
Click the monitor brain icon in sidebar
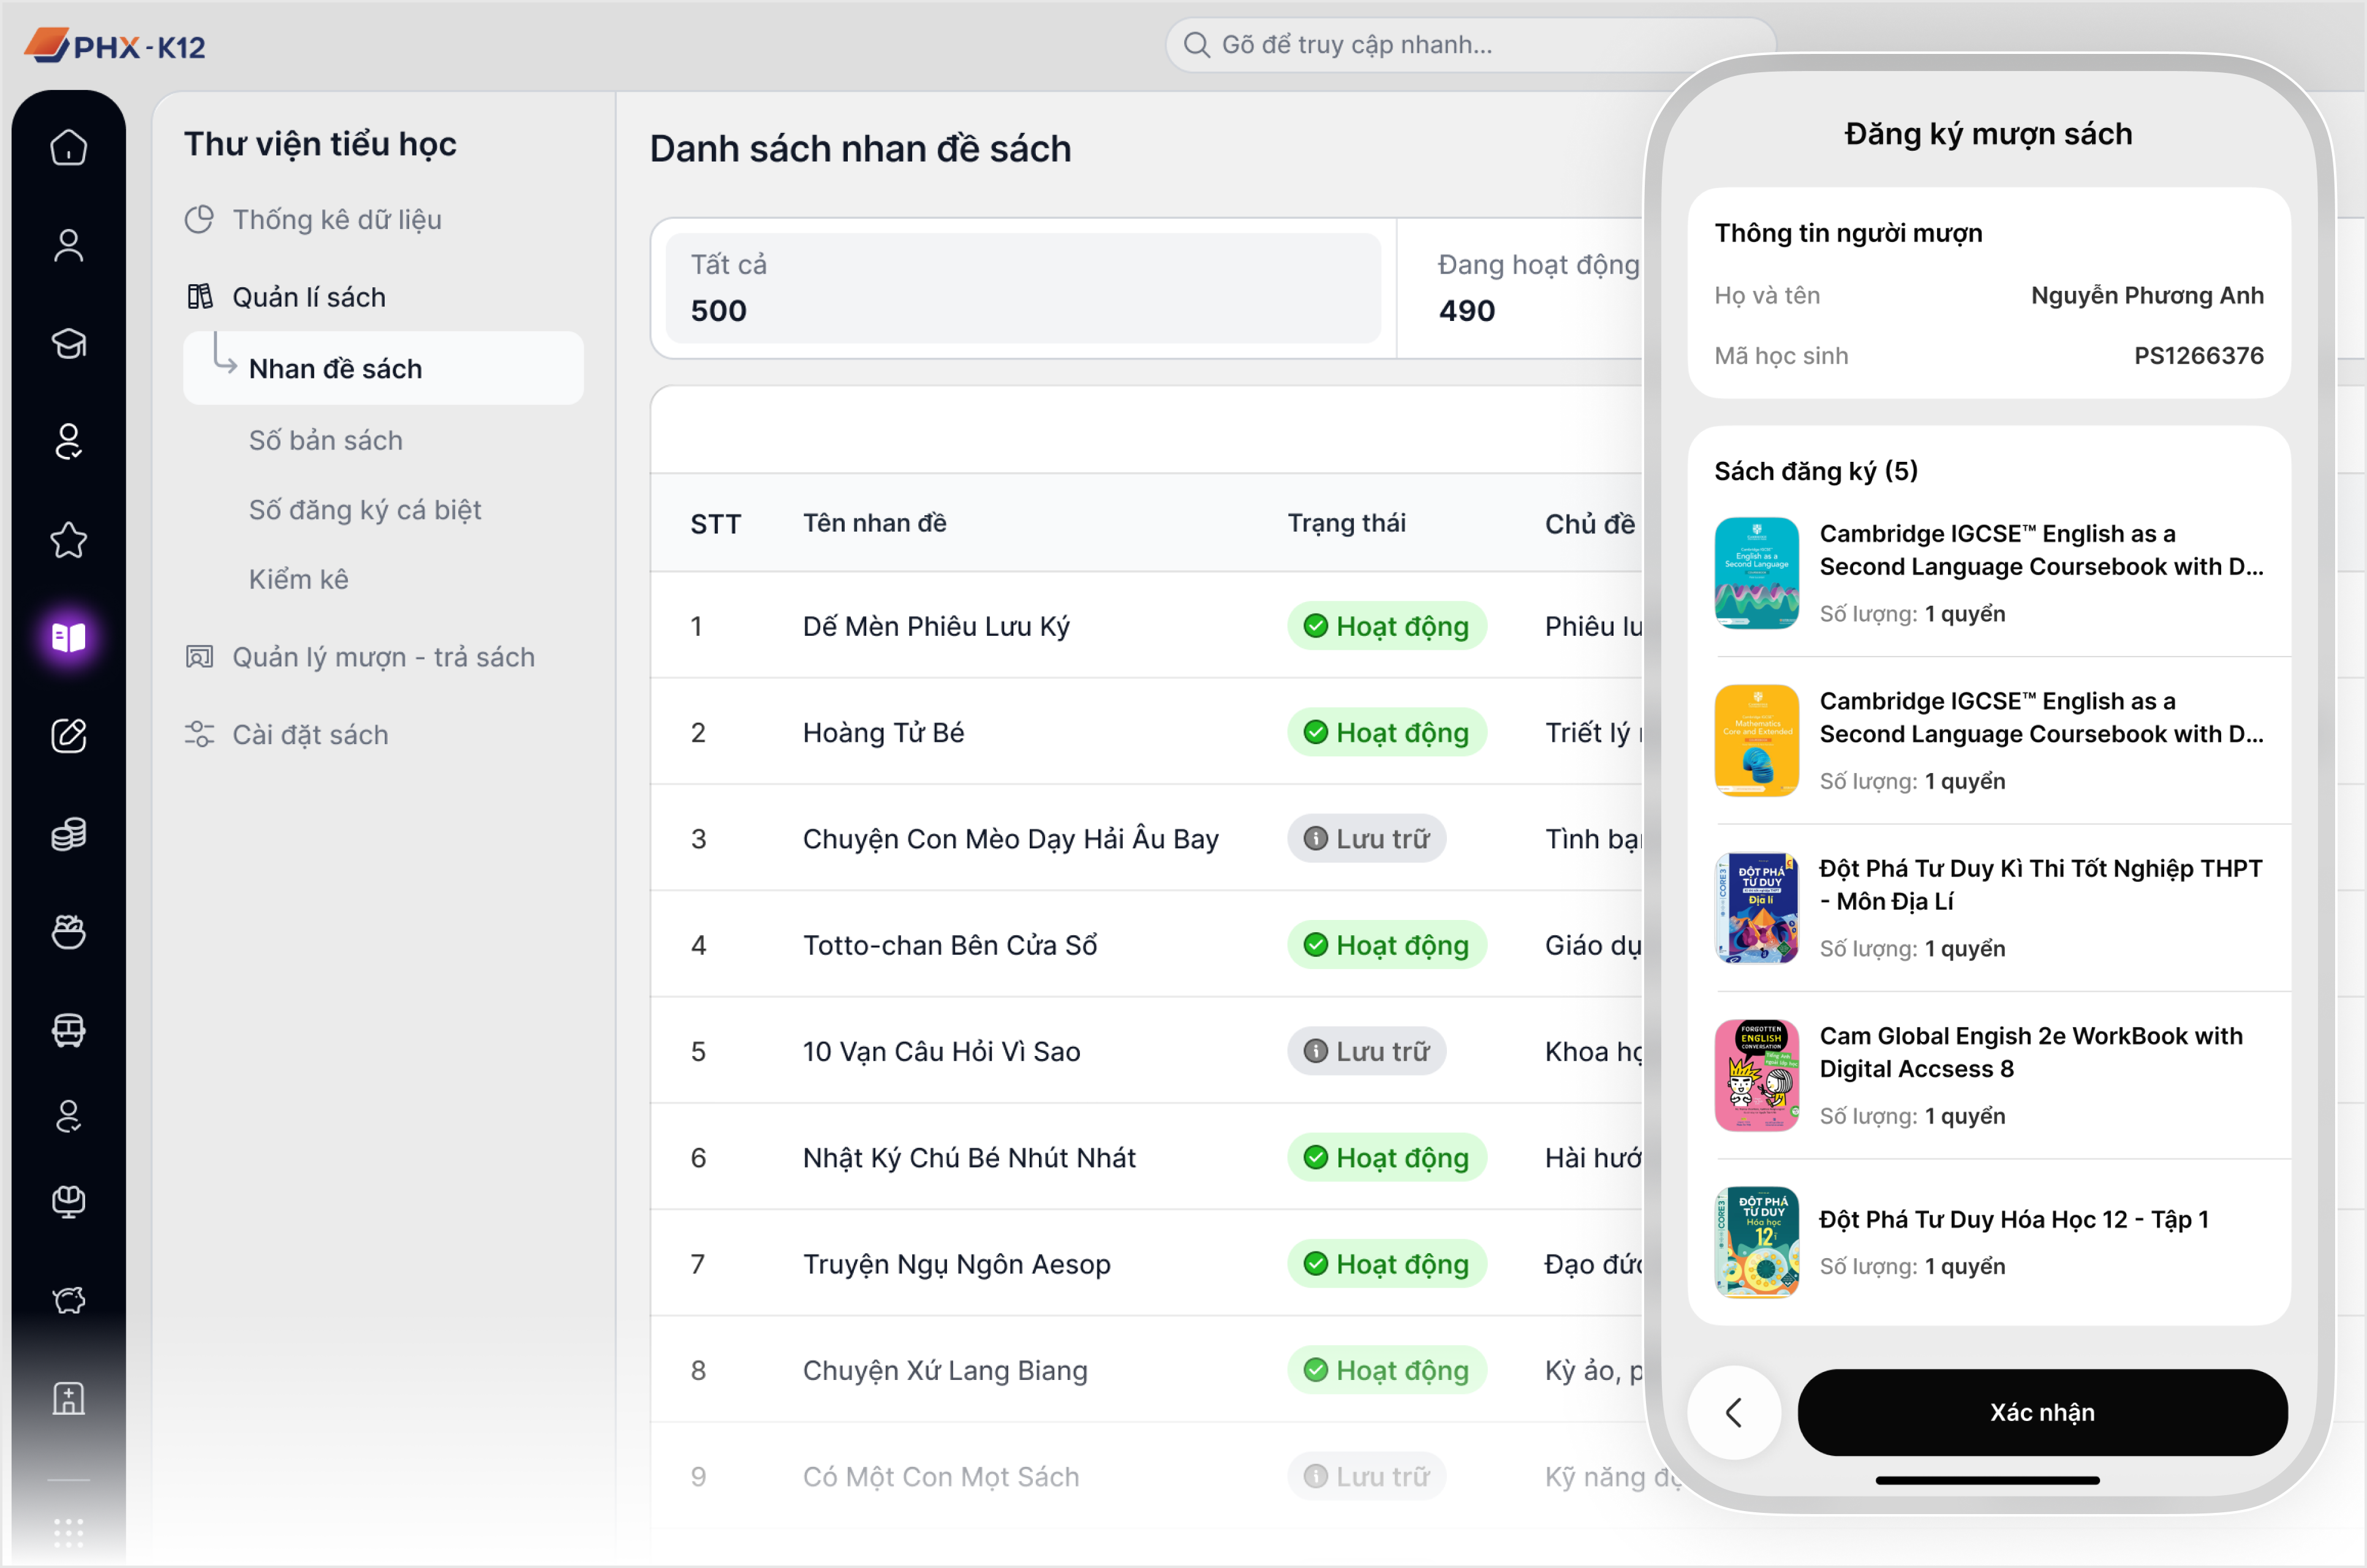tap(68, 1201)
